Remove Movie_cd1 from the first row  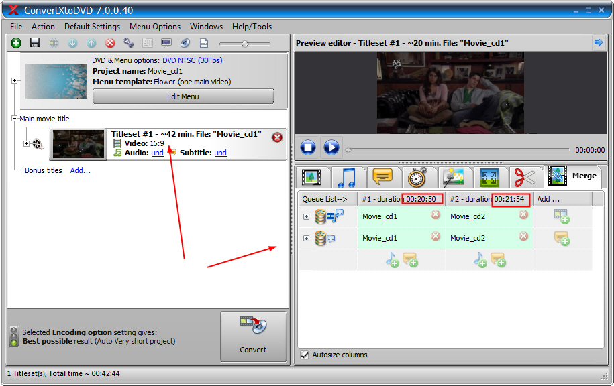pyautogui.click(x=436, y=214)
